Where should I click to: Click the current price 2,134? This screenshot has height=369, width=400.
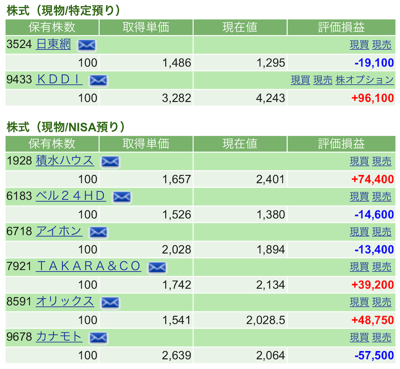[x=270, y=285]
